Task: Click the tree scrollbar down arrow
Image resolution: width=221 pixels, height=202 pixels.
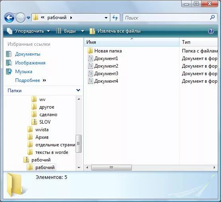Action: [x=79, y=167]
